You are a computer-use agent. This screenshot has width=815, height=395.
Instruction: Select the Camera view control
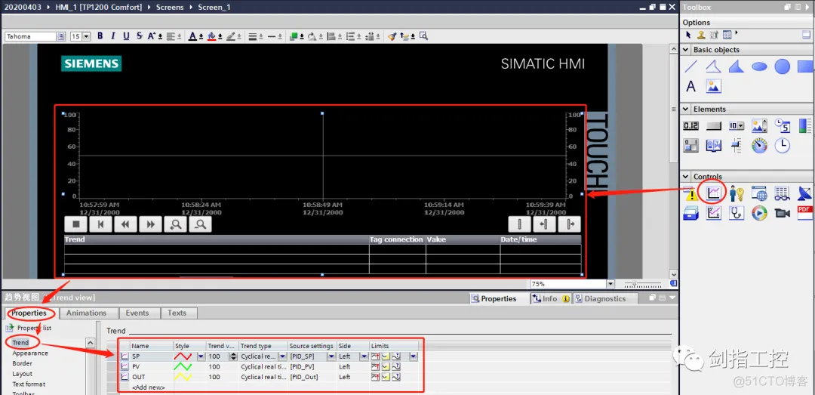[783, 213]
